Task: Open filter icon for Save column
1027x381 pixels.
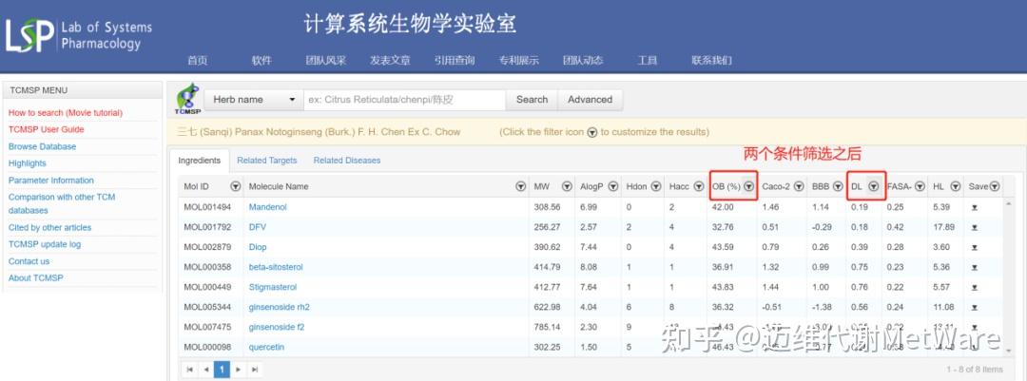Action: (x=995, y=186)
